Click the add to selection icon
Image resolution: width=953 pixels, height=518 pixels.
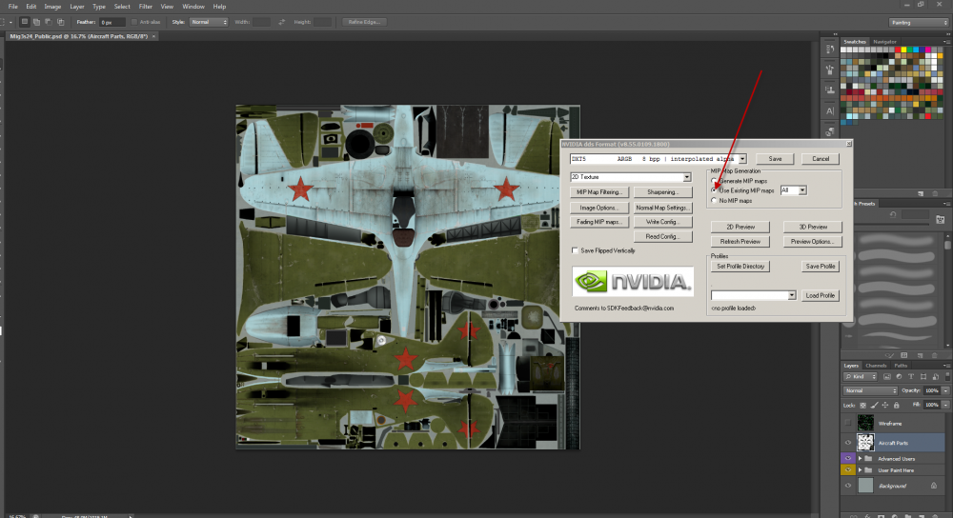[35, 21]
